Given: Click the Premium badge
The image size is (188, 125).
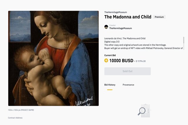Looking at the screenshot, I should point(159,17).
